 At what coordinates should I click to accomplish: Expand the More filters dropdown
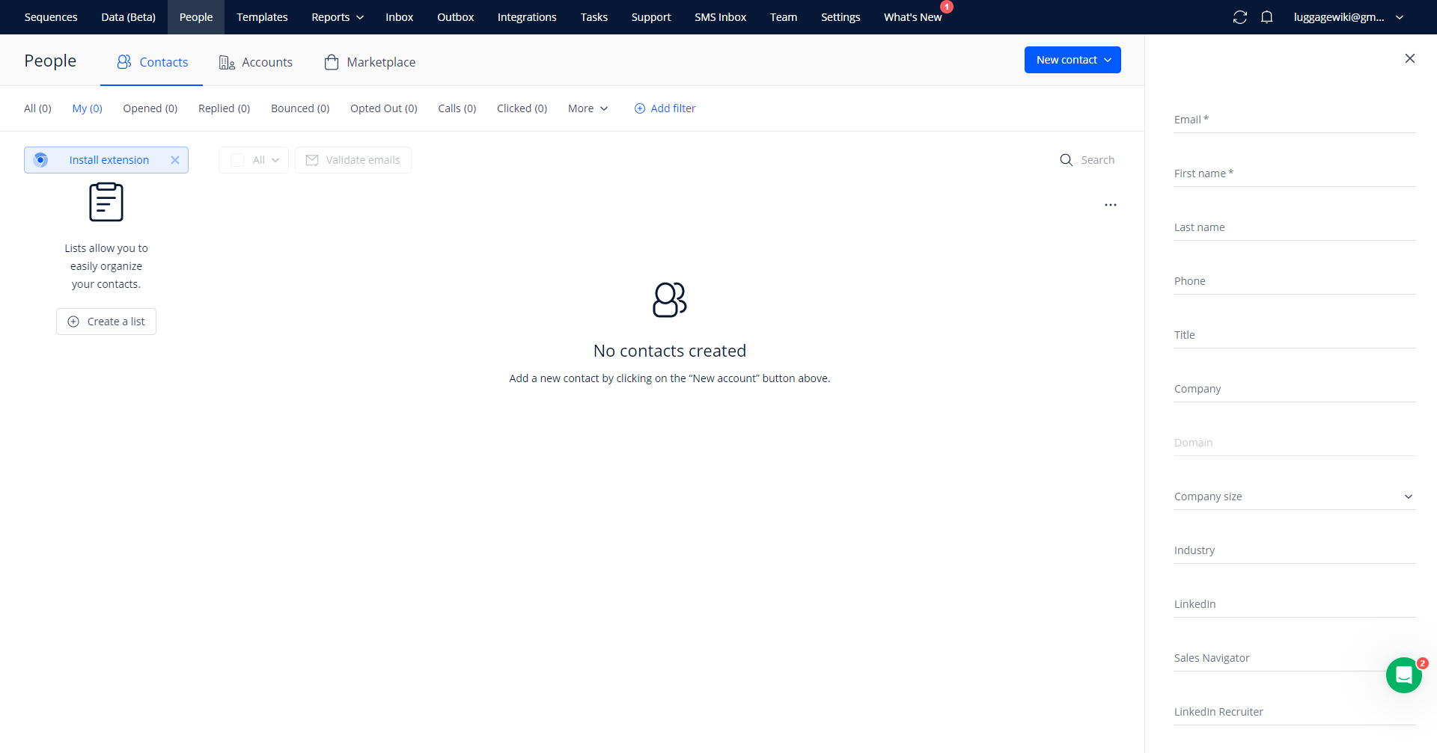pos(588,108)
